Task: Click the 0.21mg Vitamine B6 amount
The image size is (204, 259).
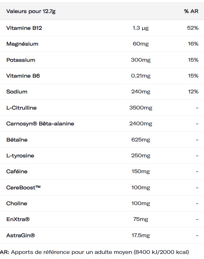Action: 141,76
